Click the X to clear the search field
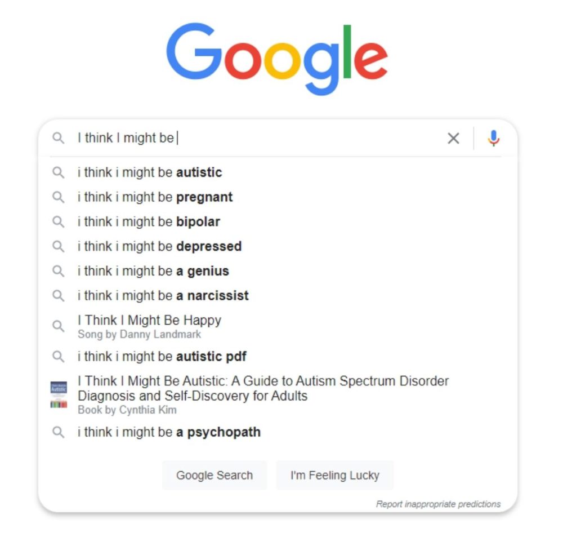This screenshot has height=537, width=563. 454,137
